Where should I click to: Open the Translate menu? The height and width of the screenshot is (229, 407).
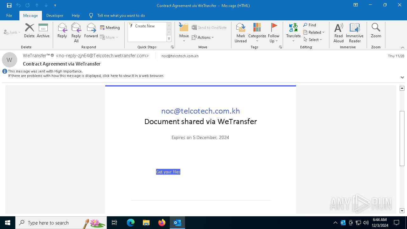293,33
